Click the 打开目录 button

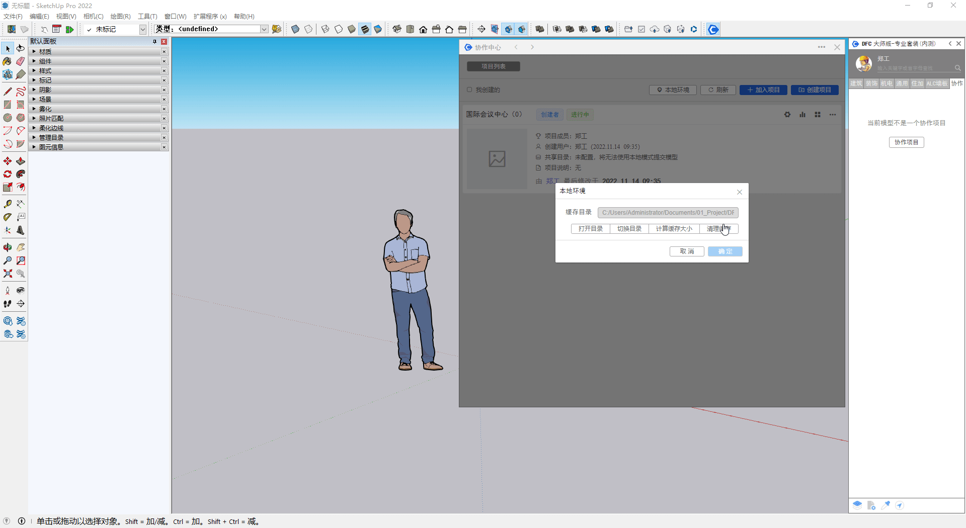[590, 229]
